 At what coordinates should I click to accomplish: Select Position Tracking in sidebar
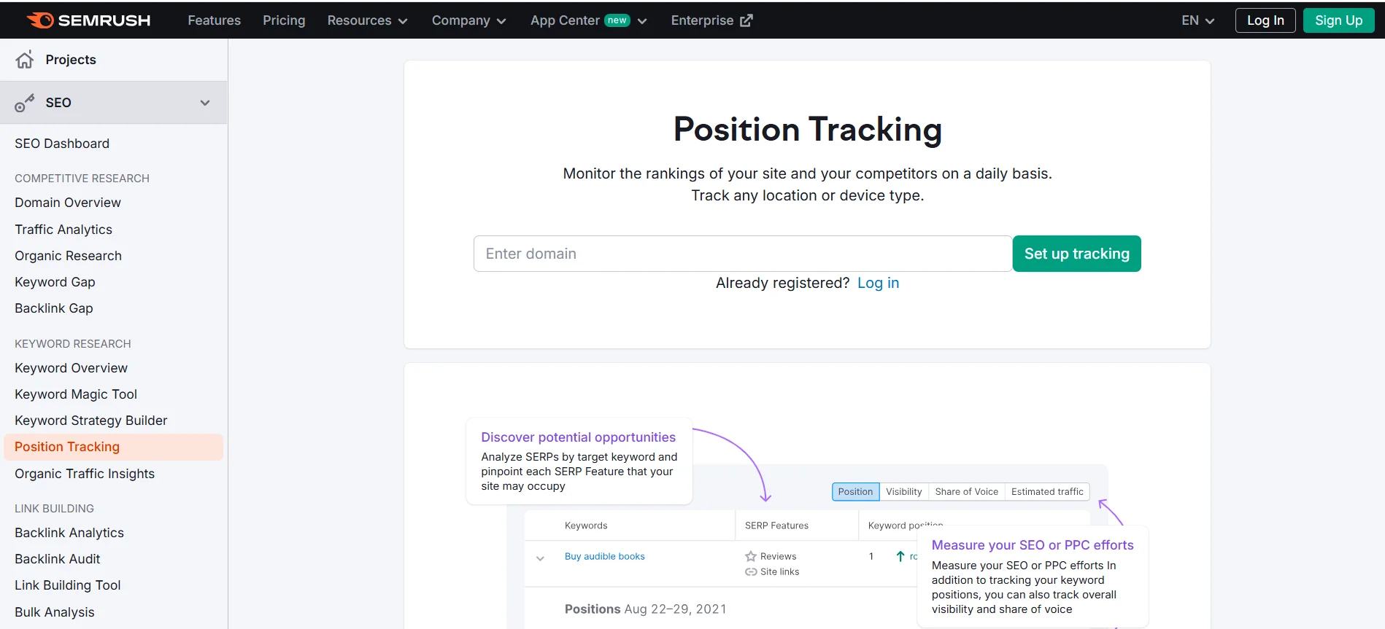[113, 447]
